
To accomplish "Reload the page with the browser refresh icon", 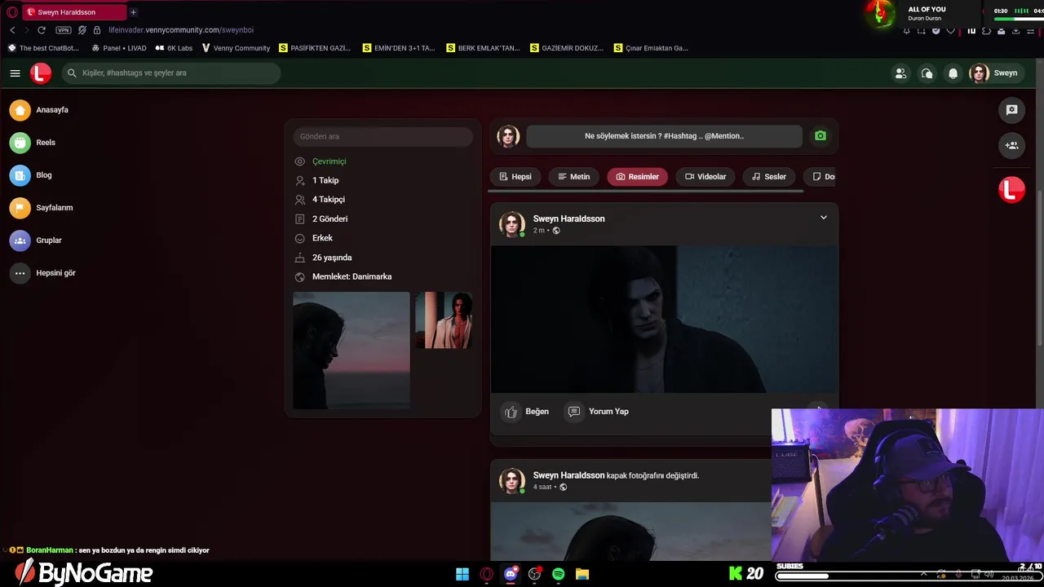I will click(x=42, y=30).
